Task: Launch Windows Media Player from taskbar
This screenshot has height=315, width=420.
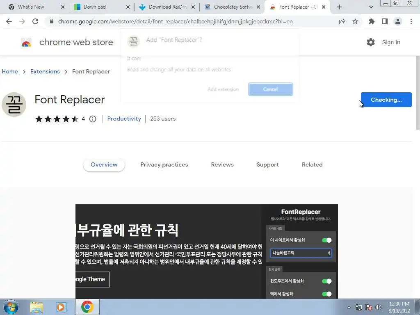Action: point(62,307)
